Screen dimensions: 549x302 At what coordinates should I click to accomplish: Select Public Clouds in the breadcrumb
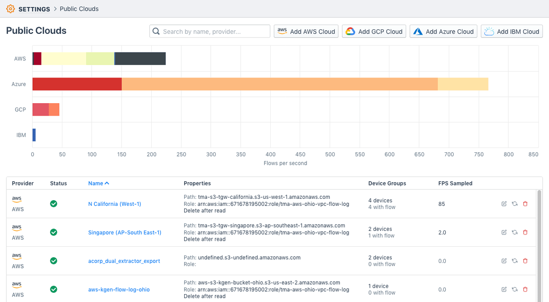79,9
